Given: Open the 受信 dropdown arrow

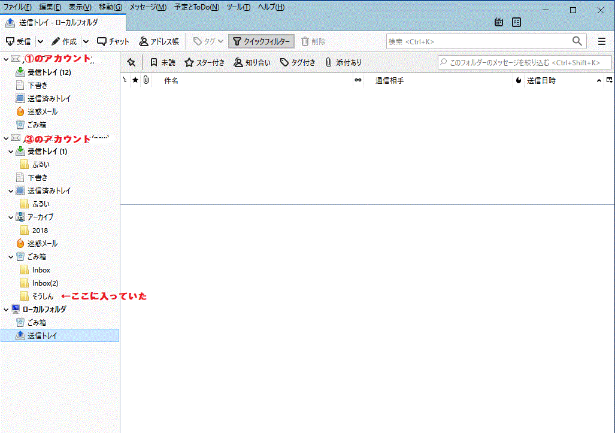Looking at the screenshot, I should point(40,41).
